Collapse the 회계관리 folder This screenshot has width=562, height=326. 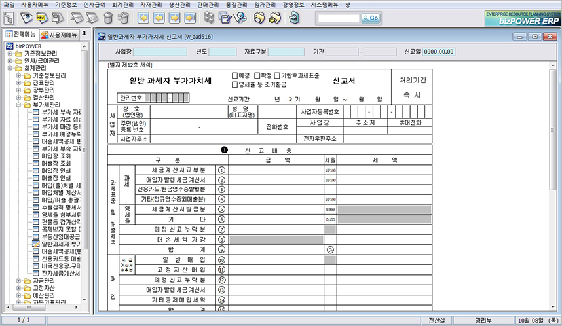pos(10,67)
